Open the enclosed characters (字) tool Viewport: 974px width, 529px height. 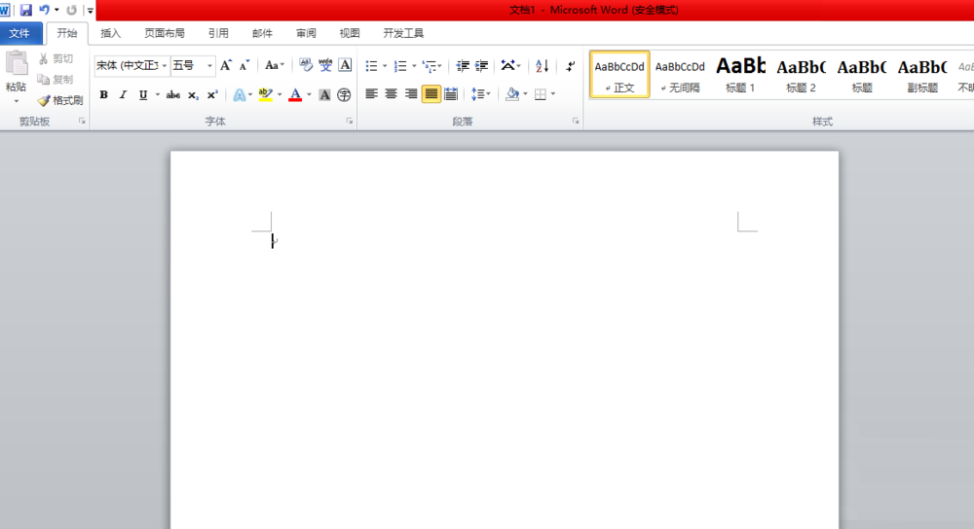point(344,95)
